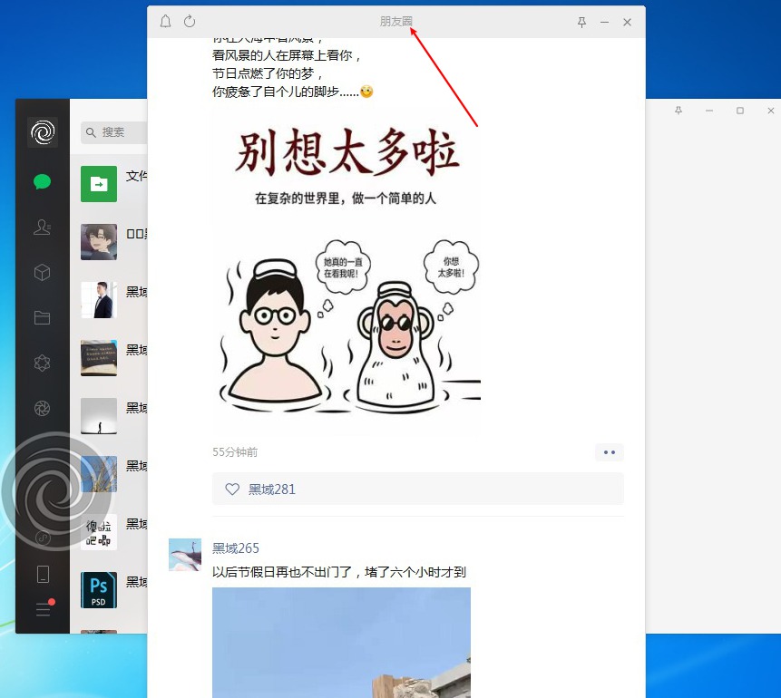This screenshot has width=781, height=698.
Task: Minimize the main chat window behind
Action: [709, 111]
